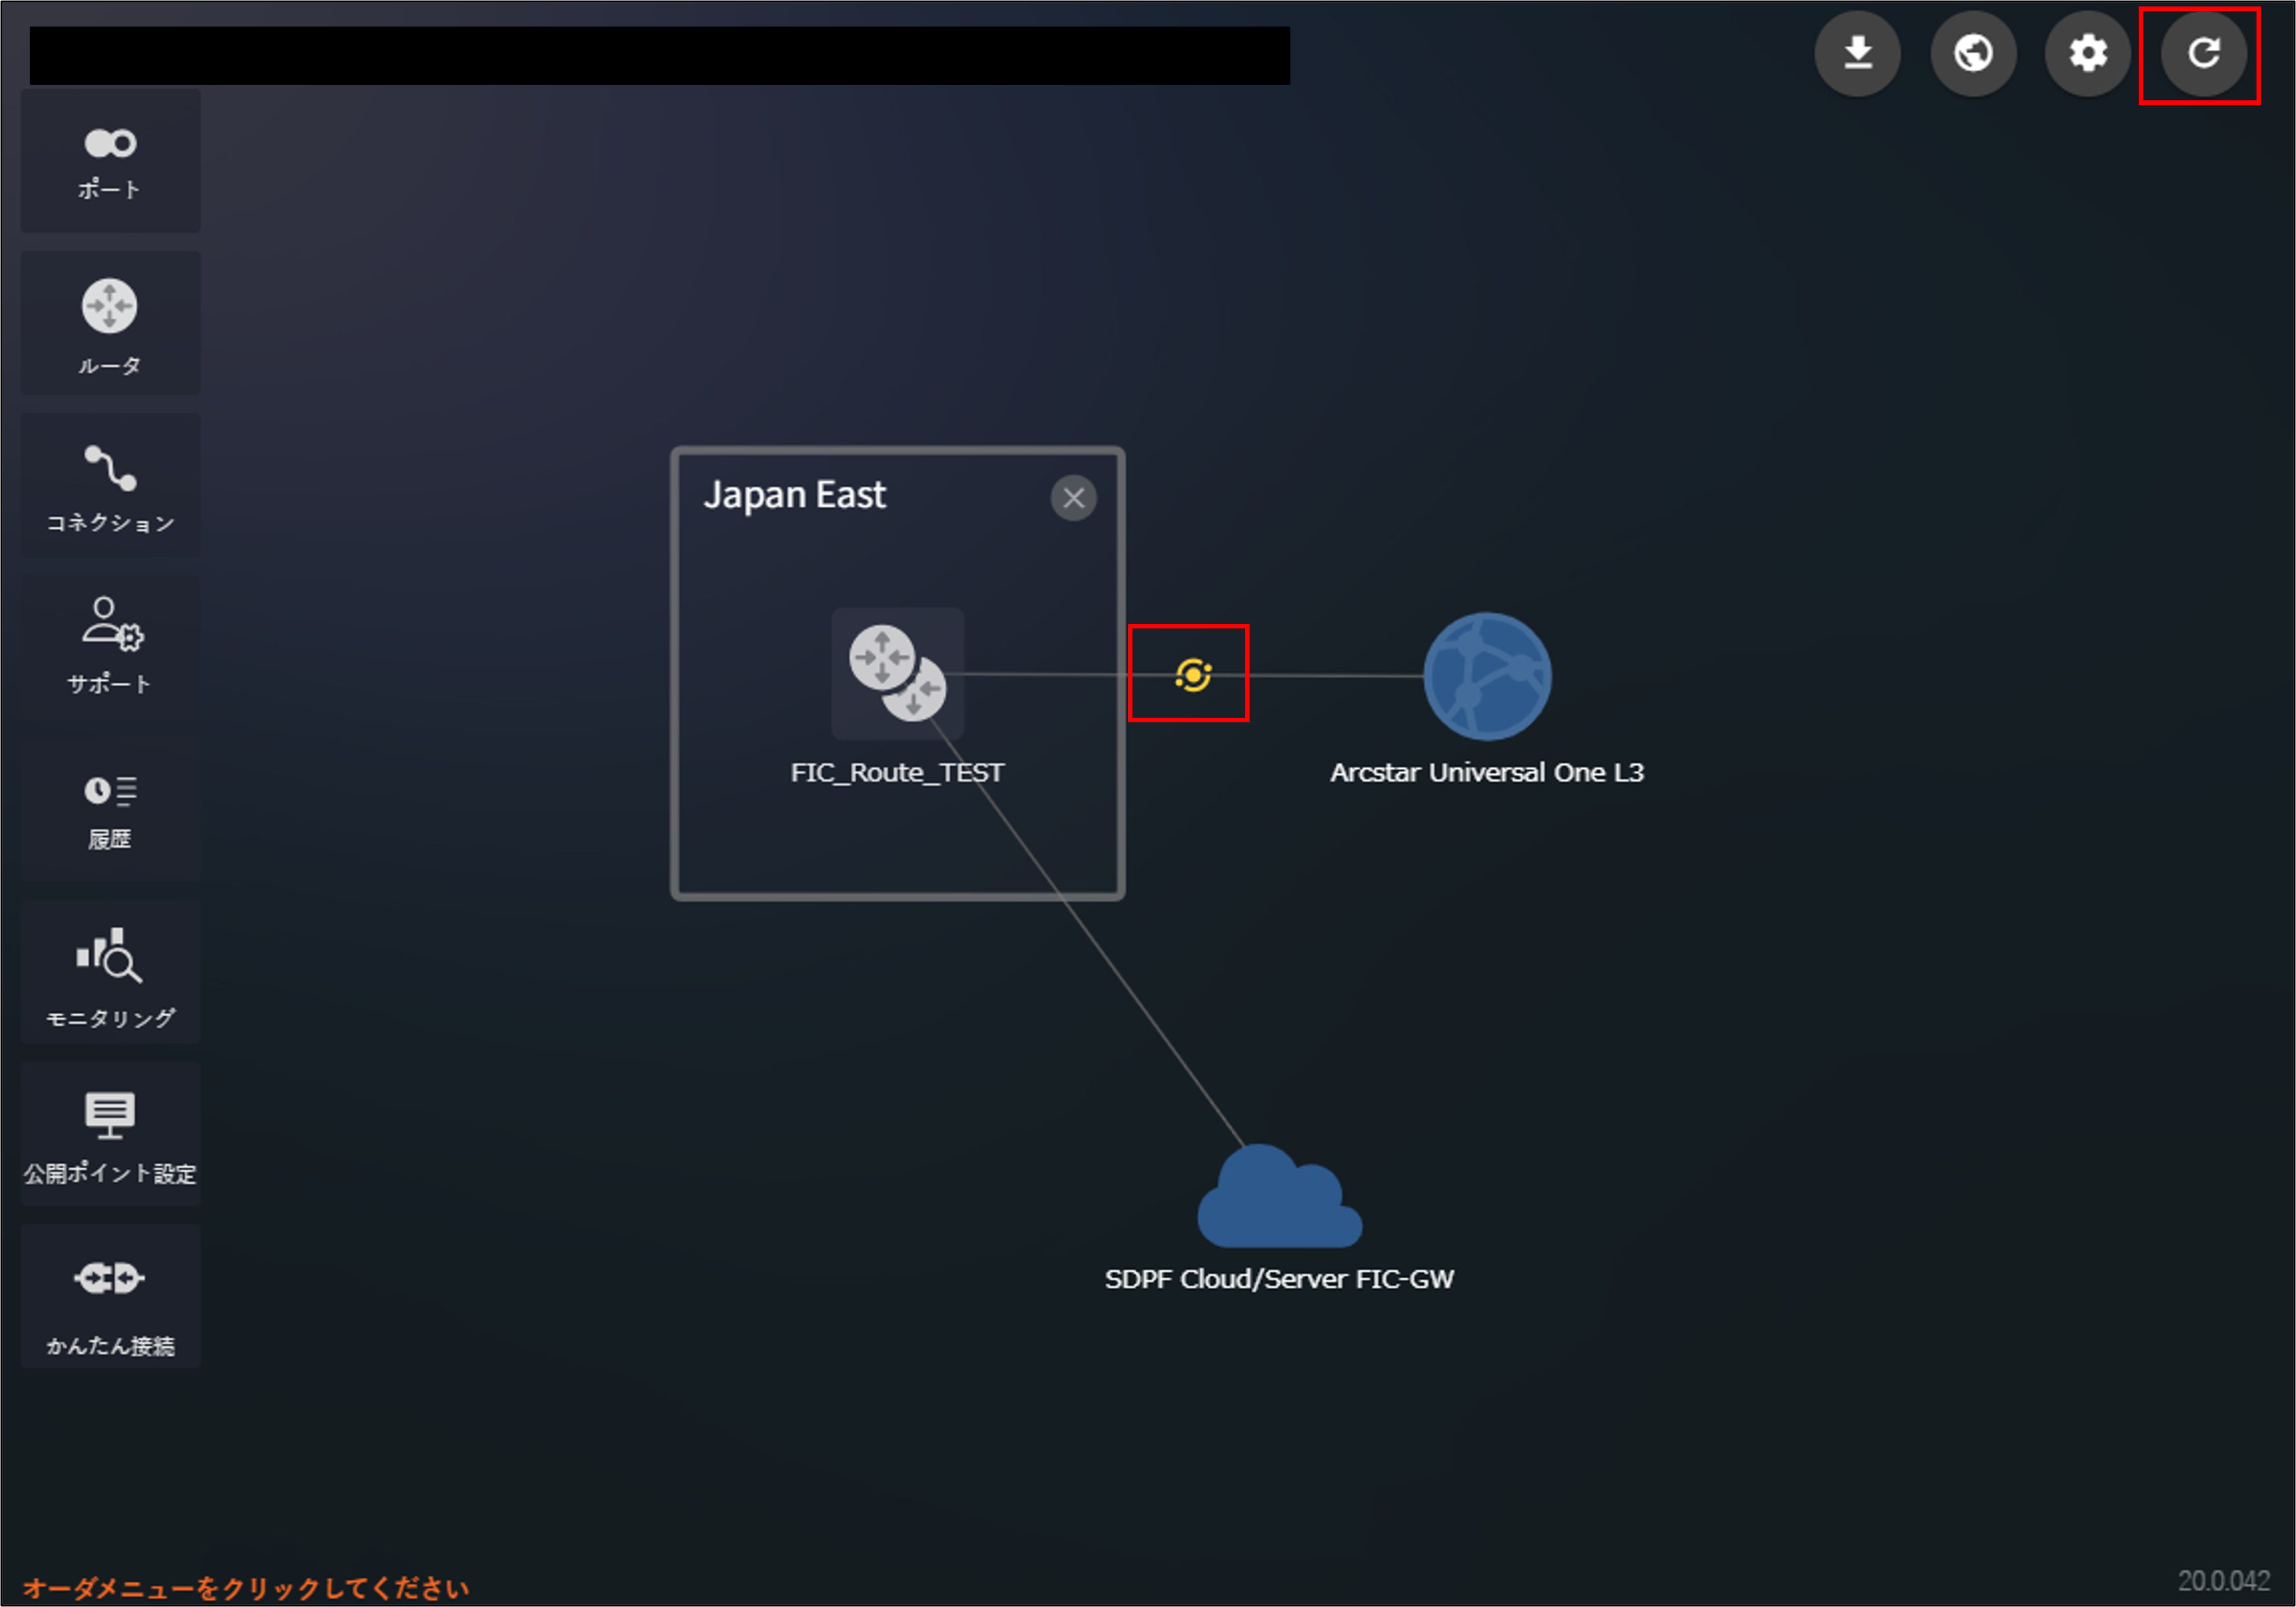Open the コネクション (Connection) menu
The height and width of the screenshot is (1607, 2296).
click(110, 485)
